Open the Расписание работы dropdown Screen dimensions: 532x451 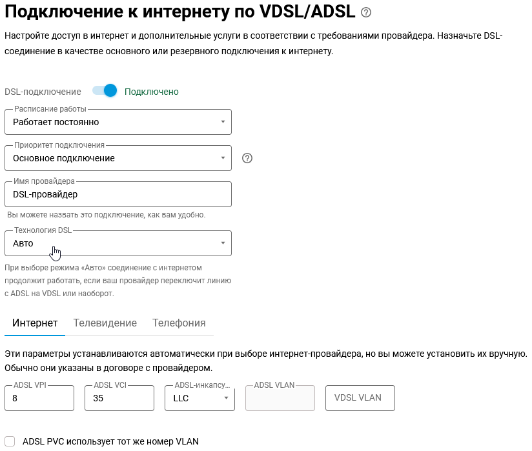point(118,122)
